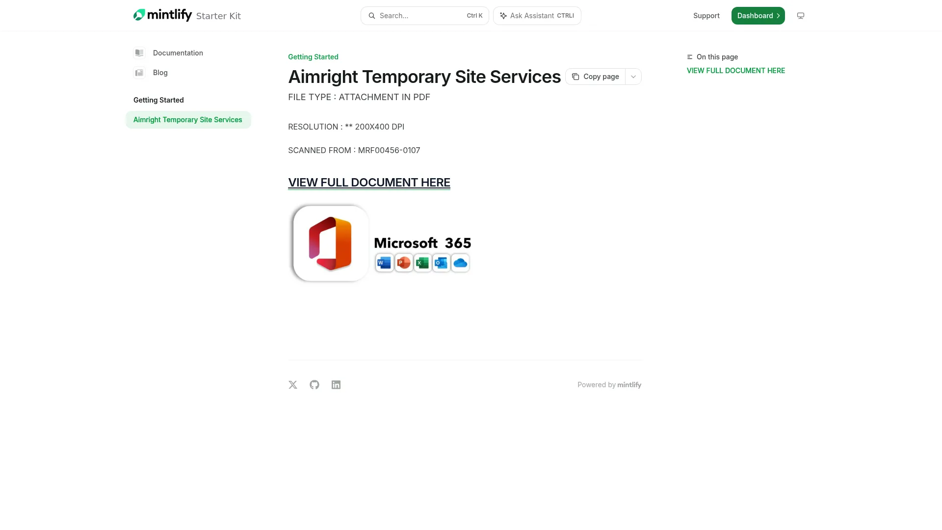Open the X (Twitter) footer icon

pyautogui.click(x=293, y=385)
